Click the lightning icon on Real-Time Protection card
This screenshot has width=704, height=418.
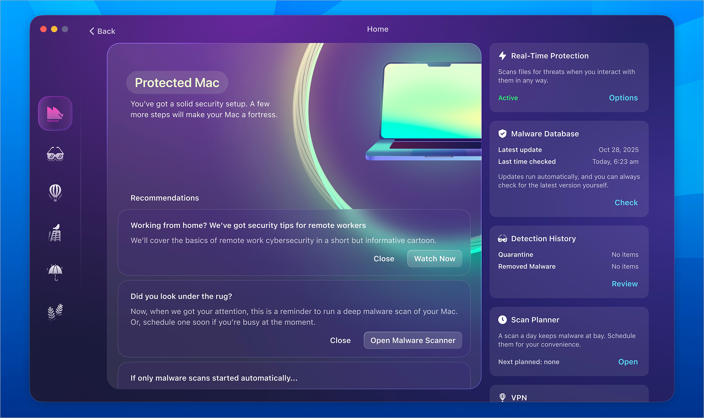[x=503, y=56]
